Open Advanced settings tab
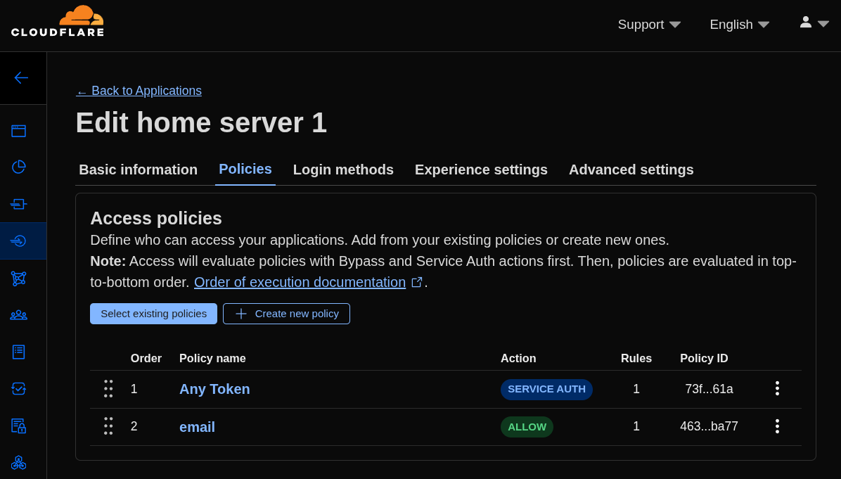The height and width of the screenshot is (479, 841). click(x=631, y=170)
